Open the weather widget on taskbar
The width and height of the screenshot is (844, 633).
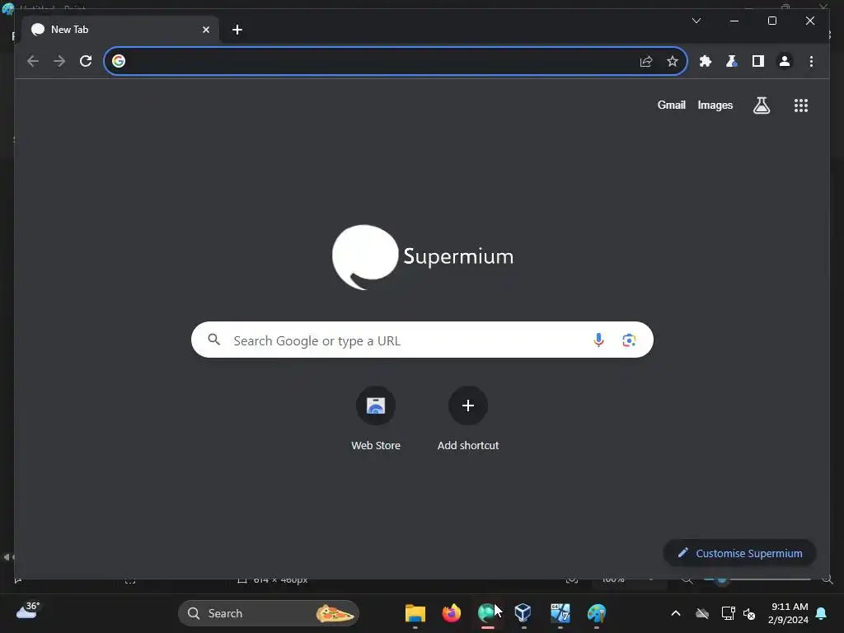point(27,611)
